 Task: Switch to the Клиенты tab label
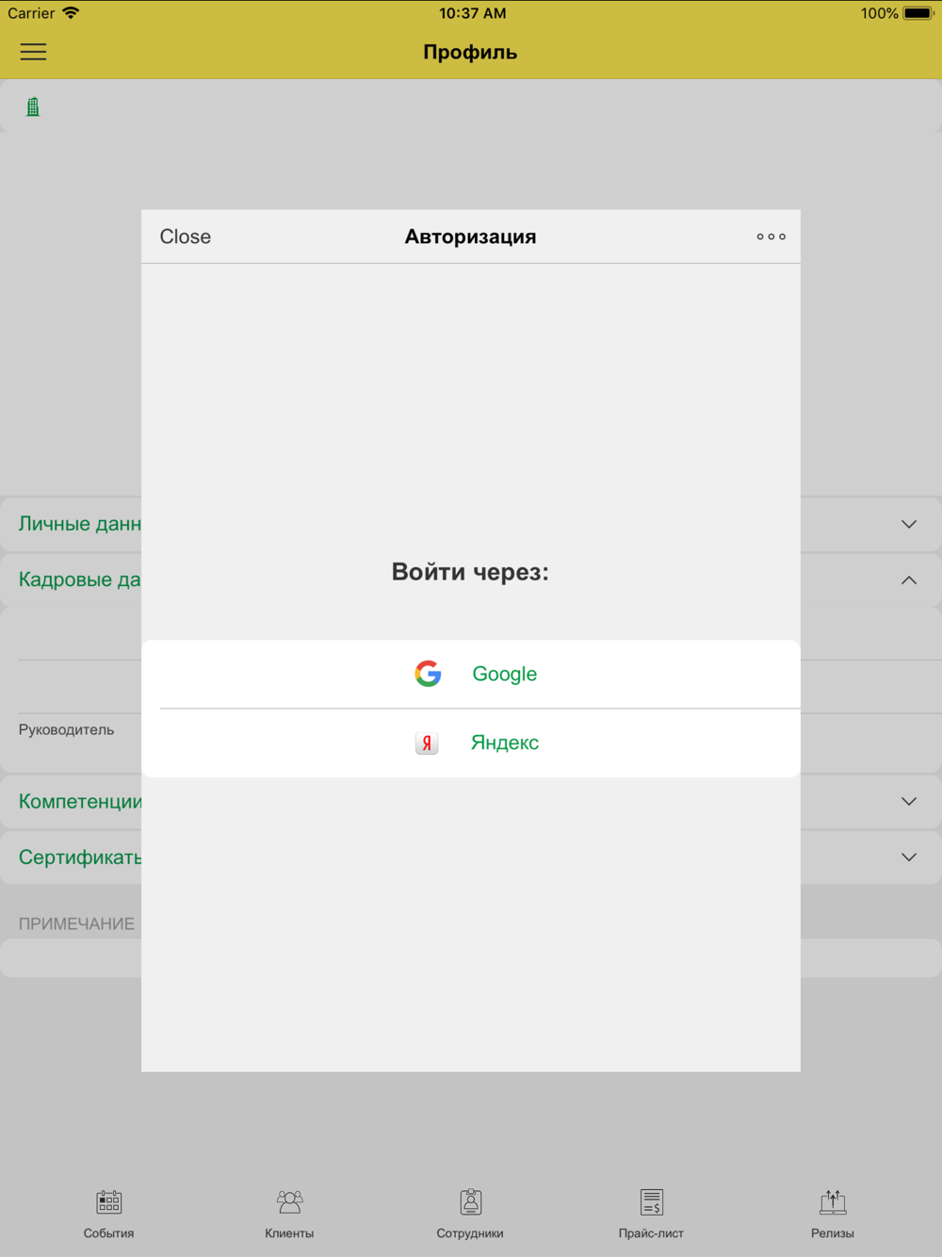[x=289, y=1233]
